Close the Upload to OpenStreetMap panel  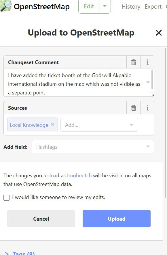[x=159, y=33]
